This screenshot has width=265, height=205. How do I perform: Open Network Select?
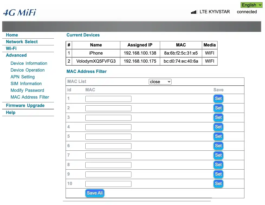point(22,42)
